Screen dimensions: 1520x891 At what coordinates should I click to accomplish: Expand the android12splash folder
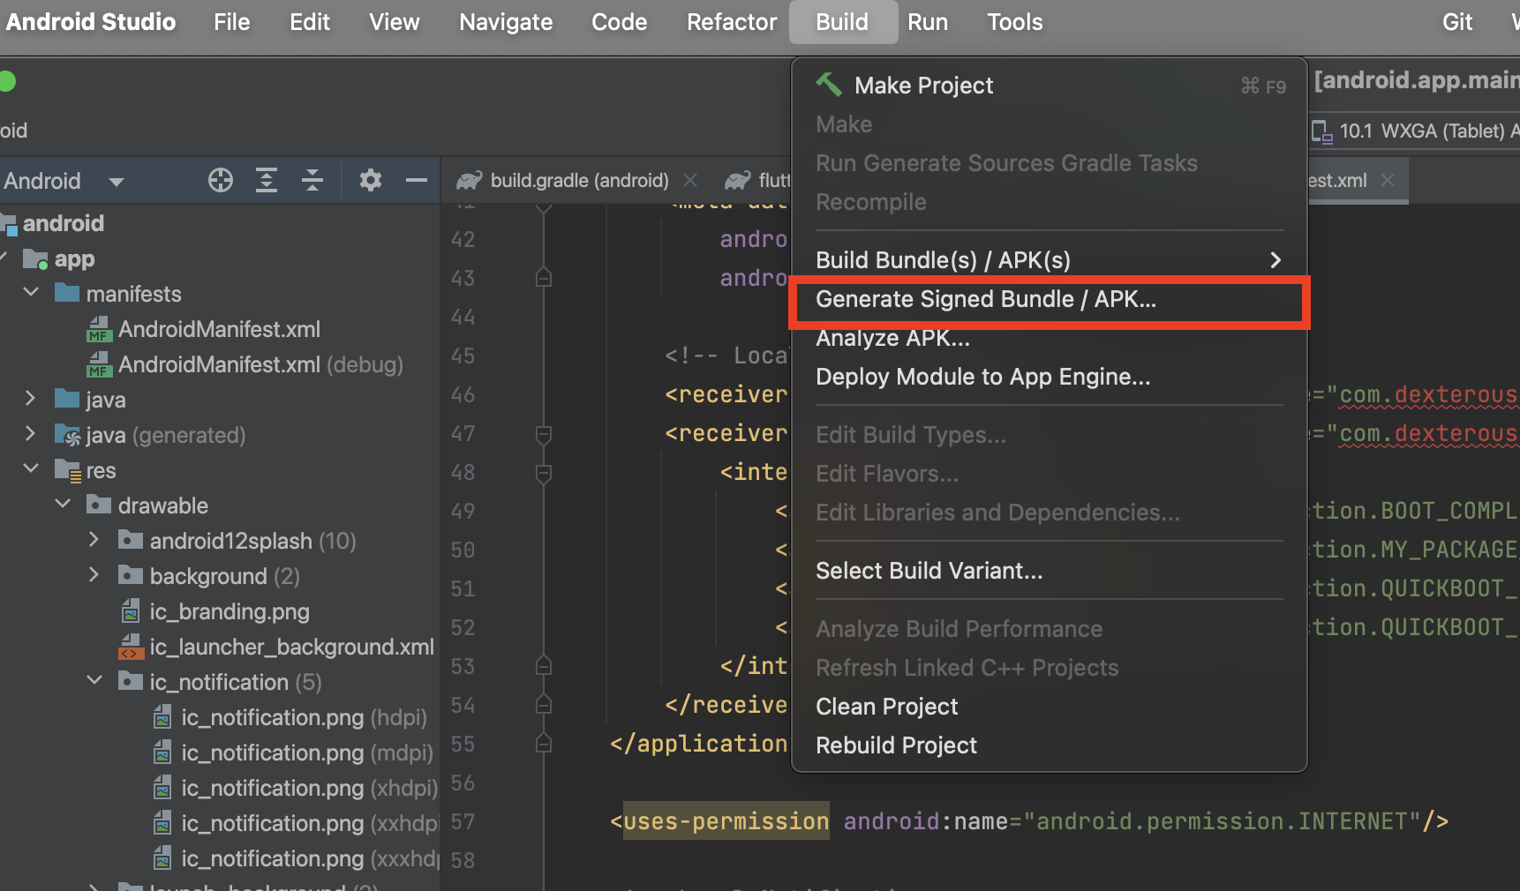[x=94, y=540]
